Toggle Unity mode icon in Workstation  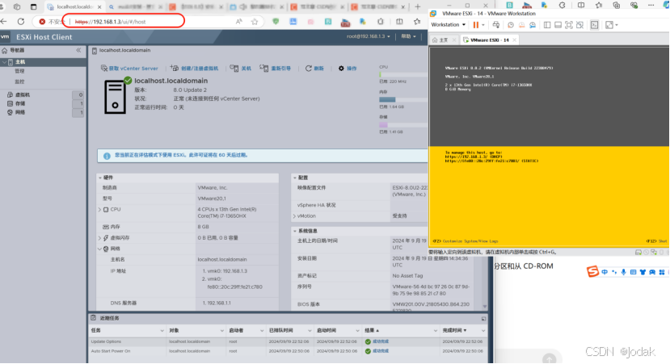(579, 25)
